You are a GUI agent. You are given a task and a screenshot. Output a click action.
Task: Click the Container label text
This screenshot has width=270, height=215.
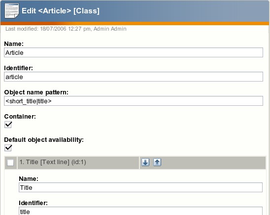coord(20,116)
